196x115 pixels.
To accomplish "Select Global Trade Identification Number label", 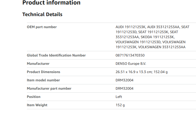I will (x=56, y=55).
